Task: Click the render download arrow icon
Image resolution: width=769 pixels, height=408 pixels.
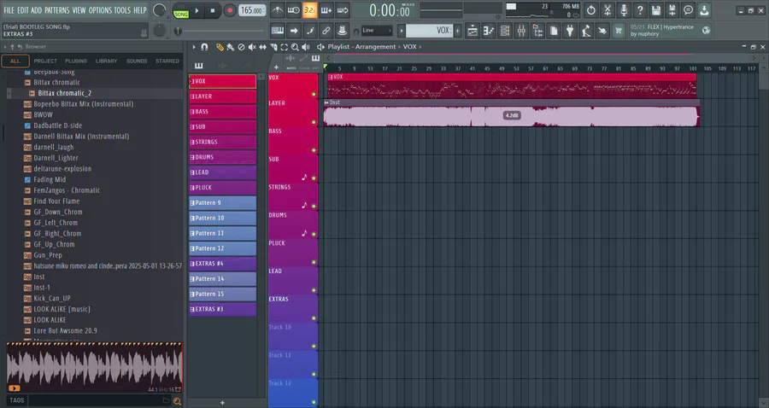Action: [704, 9]
